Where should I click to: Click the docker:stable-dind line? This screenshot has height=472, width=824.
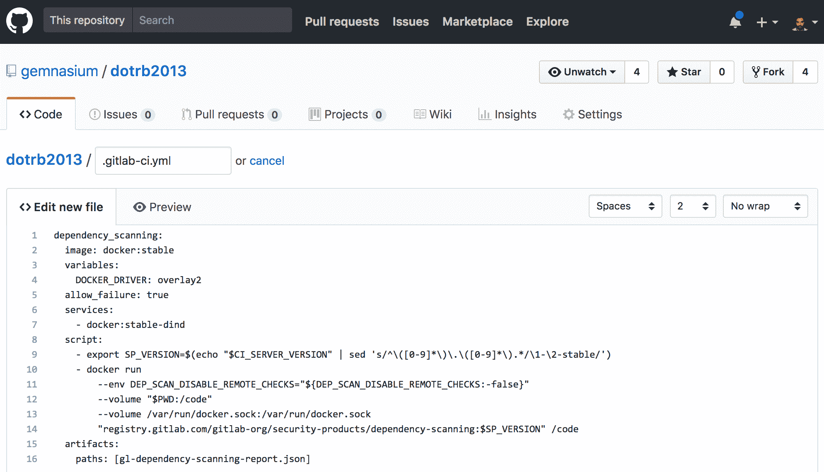pos(130,325)
